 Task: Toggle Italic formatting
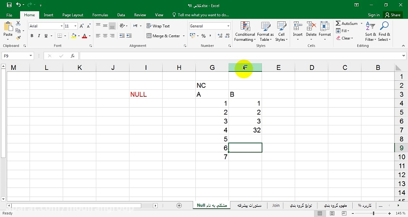pyautogui.click(x=39, y=36)
